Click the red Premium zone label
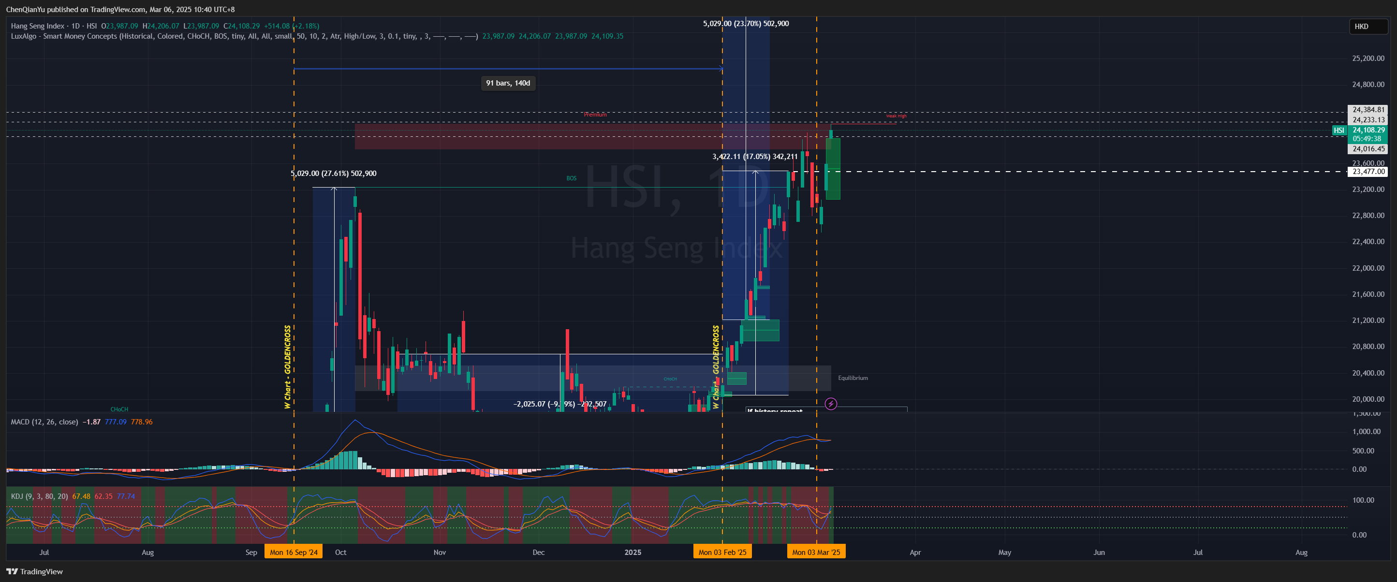The height and width of the screenshot is (582, 1397). click(x=595, y=115)
